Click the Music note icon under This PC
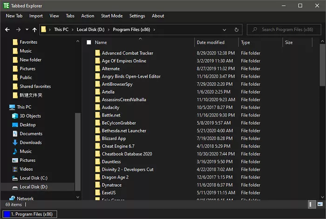 [x=15, y=151]
